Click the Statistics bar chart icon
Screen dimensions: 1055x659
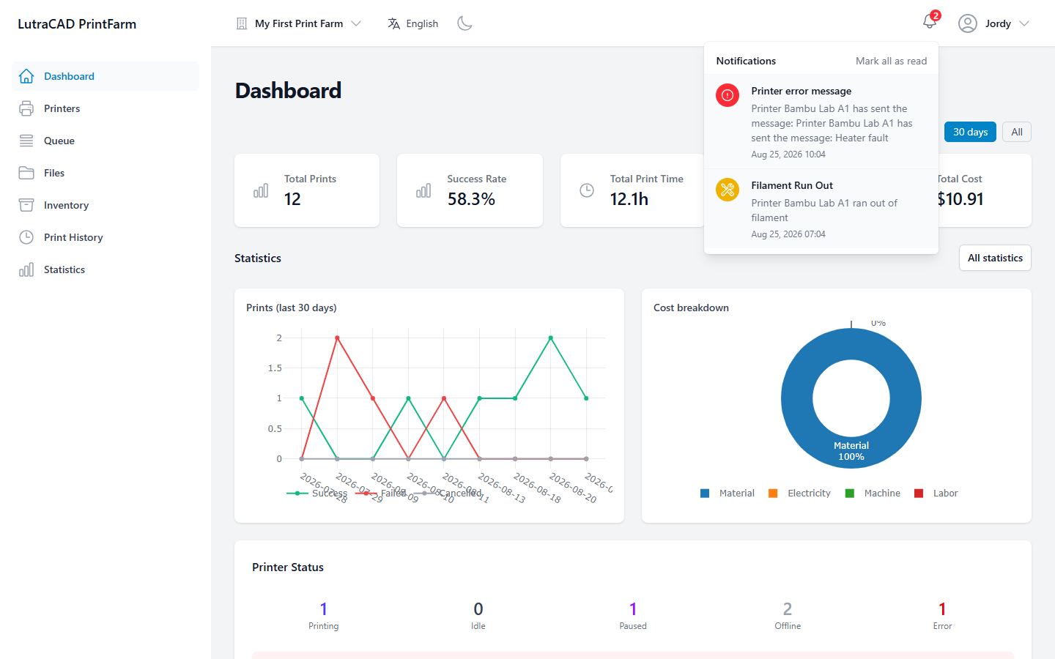[x=26, y=269]
